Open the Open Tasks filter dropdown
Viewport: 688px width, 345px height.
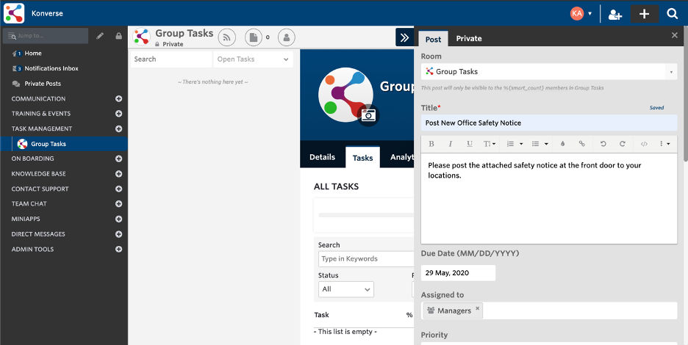(253, 59)
